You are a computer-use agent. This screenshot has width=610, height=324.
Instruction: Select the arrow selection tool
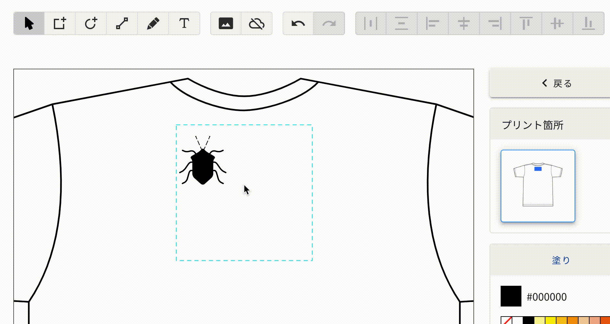(29, 24)
